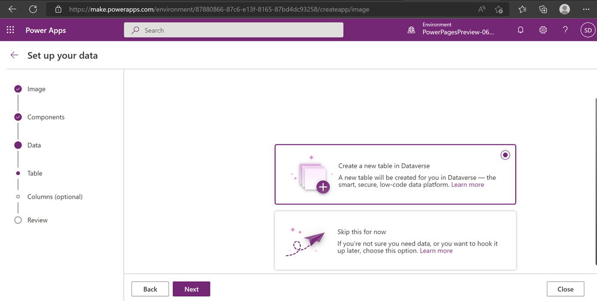Open Learn more link for Dataverse table
The height and width of the screenshot is (301, 597).
tap(467, 185)
